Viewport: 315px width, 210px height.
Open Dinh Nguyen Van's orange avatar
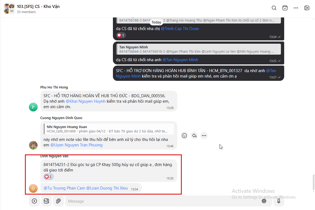[x=33, y=188]
